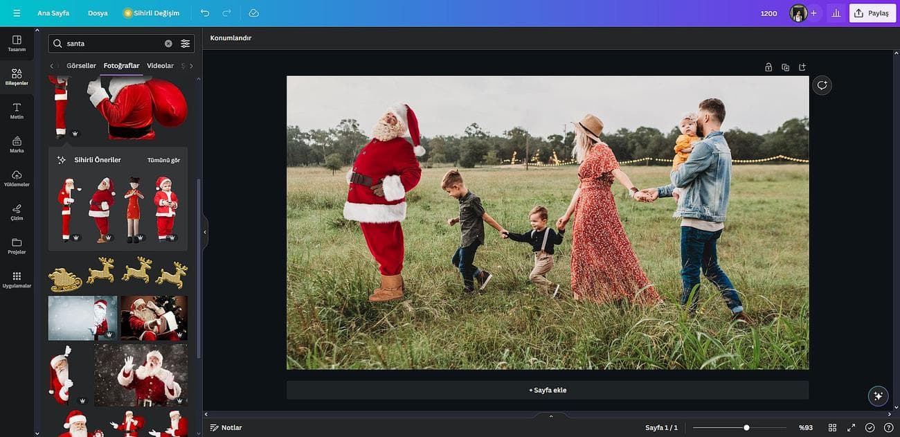Screen dimensions: 900x437
Task: Adjust the zoom level slider
Action: [746, 427]
